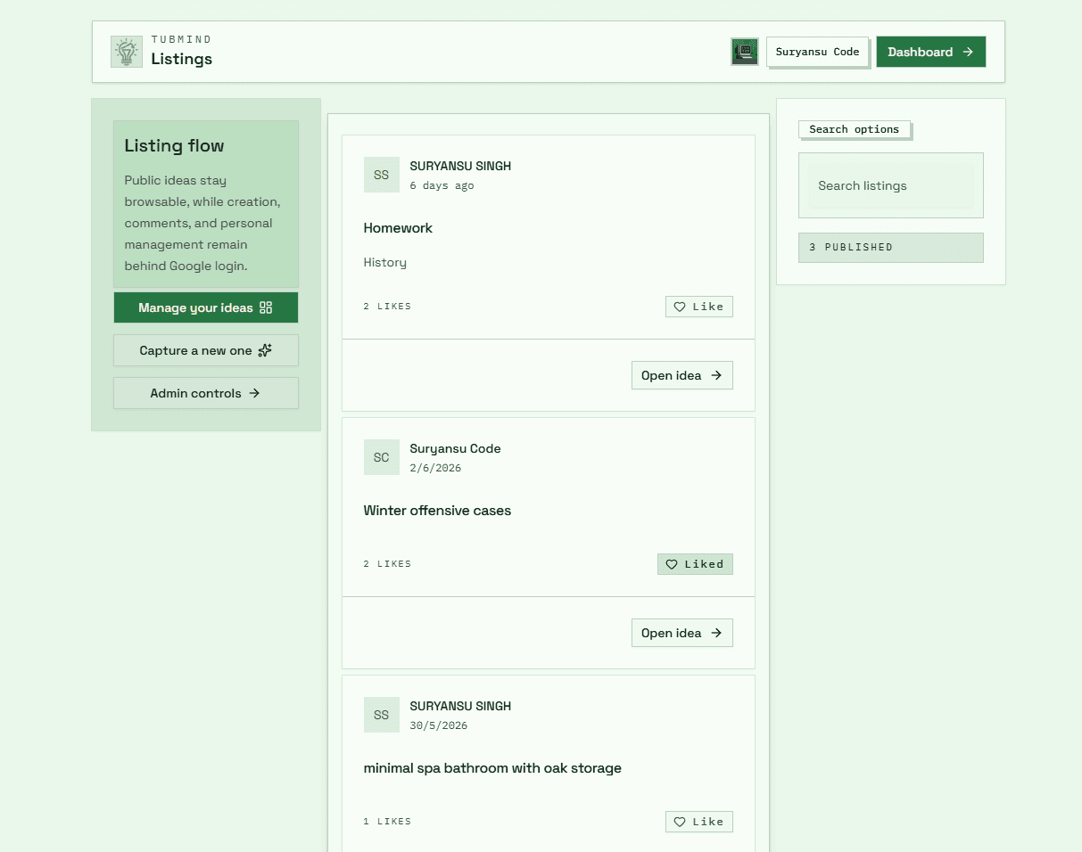Click the 6 days ago timestamp
This screenshot has height=852, width=1082.
coord(442,185)
